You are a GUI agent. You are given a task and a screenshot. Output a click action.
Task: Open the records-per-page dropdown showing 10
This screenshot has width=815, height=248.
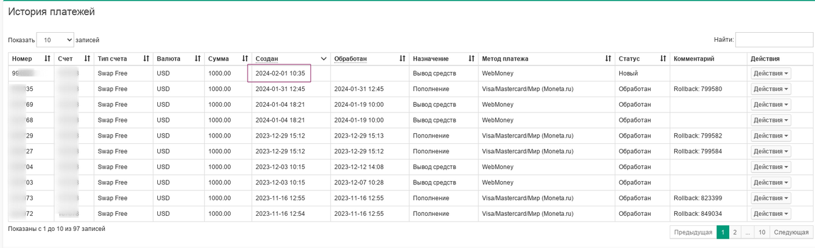coord(55,40)
